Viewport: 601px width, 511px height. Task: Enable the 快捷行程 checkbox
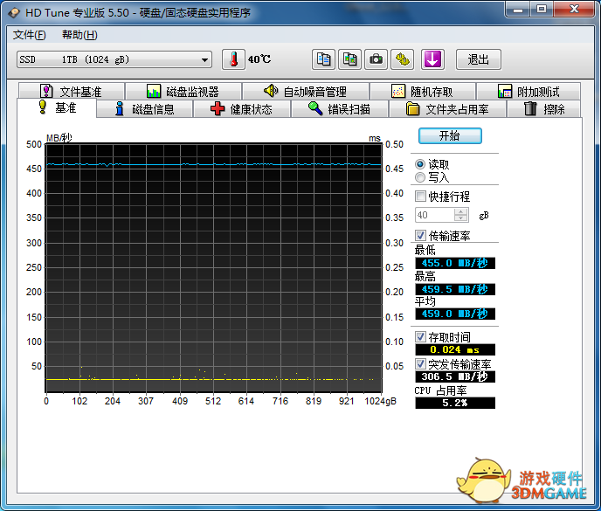pyautogui.click(x=420, y=197)
